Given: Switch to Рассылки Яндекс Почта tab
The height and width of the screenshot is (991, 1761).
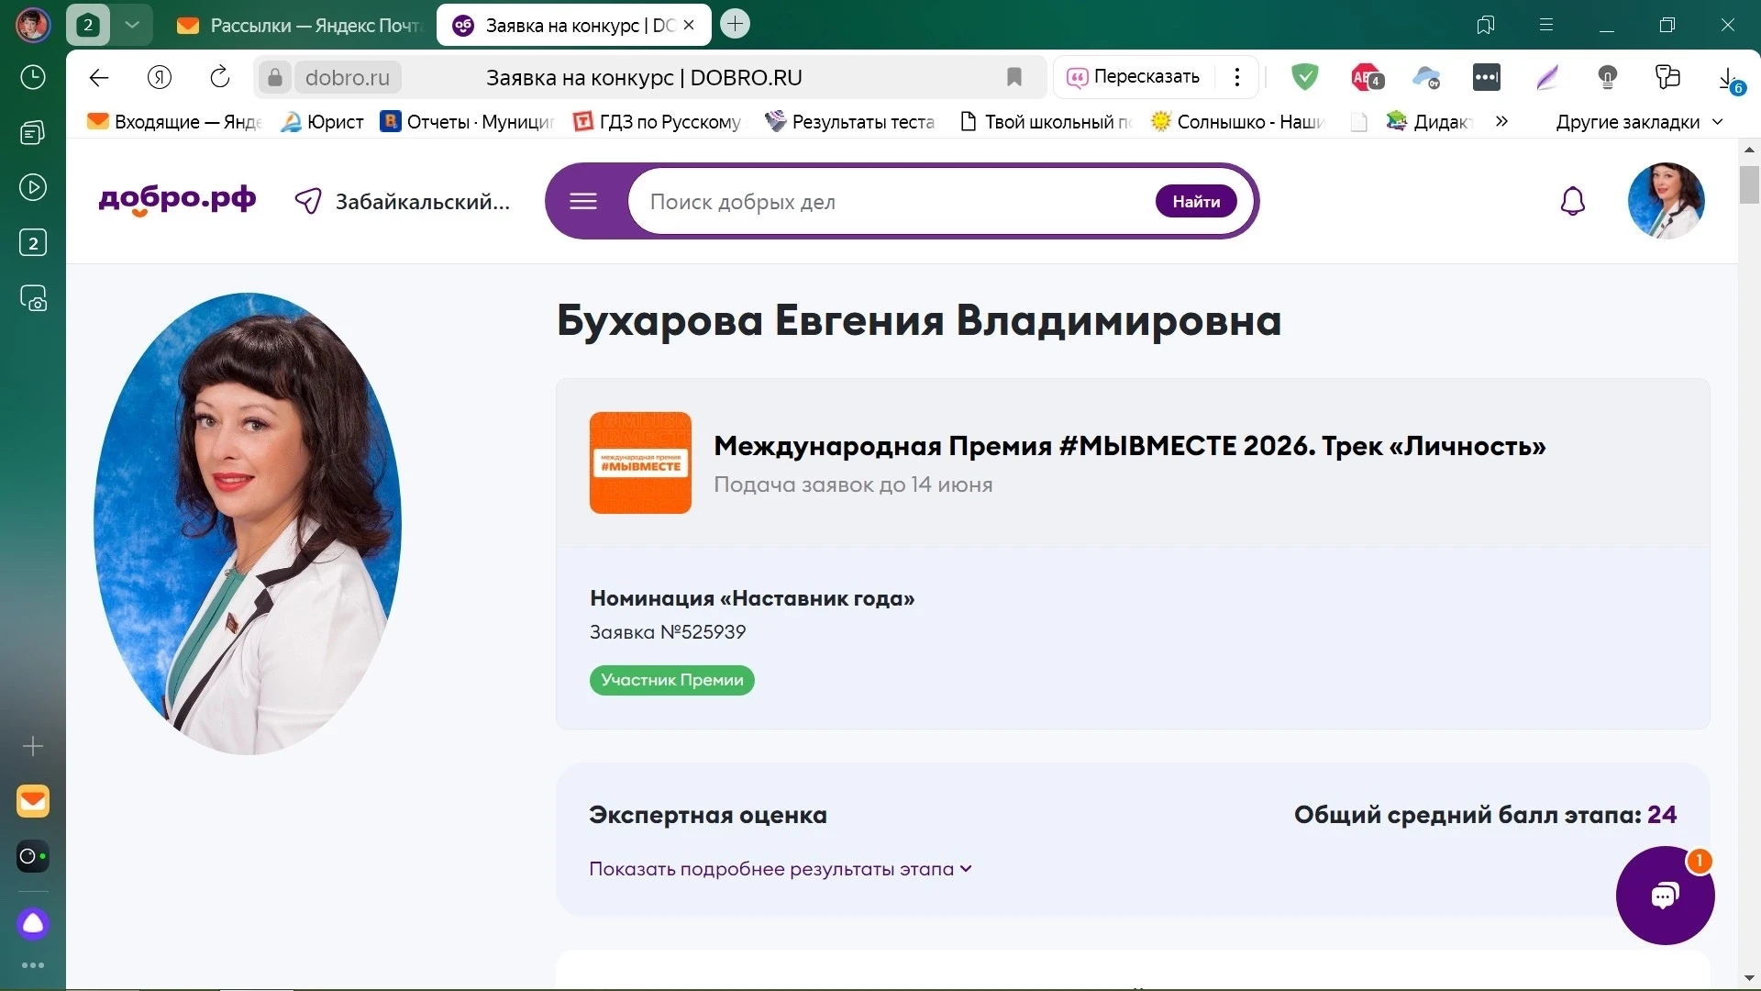Looking at the screenshot, I should coord(298,26).
